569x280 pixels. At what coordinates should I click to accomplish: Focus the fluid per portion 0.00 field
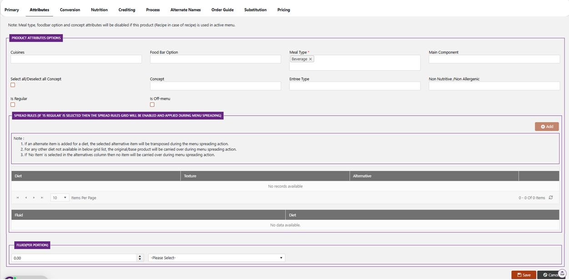[74, 258]
